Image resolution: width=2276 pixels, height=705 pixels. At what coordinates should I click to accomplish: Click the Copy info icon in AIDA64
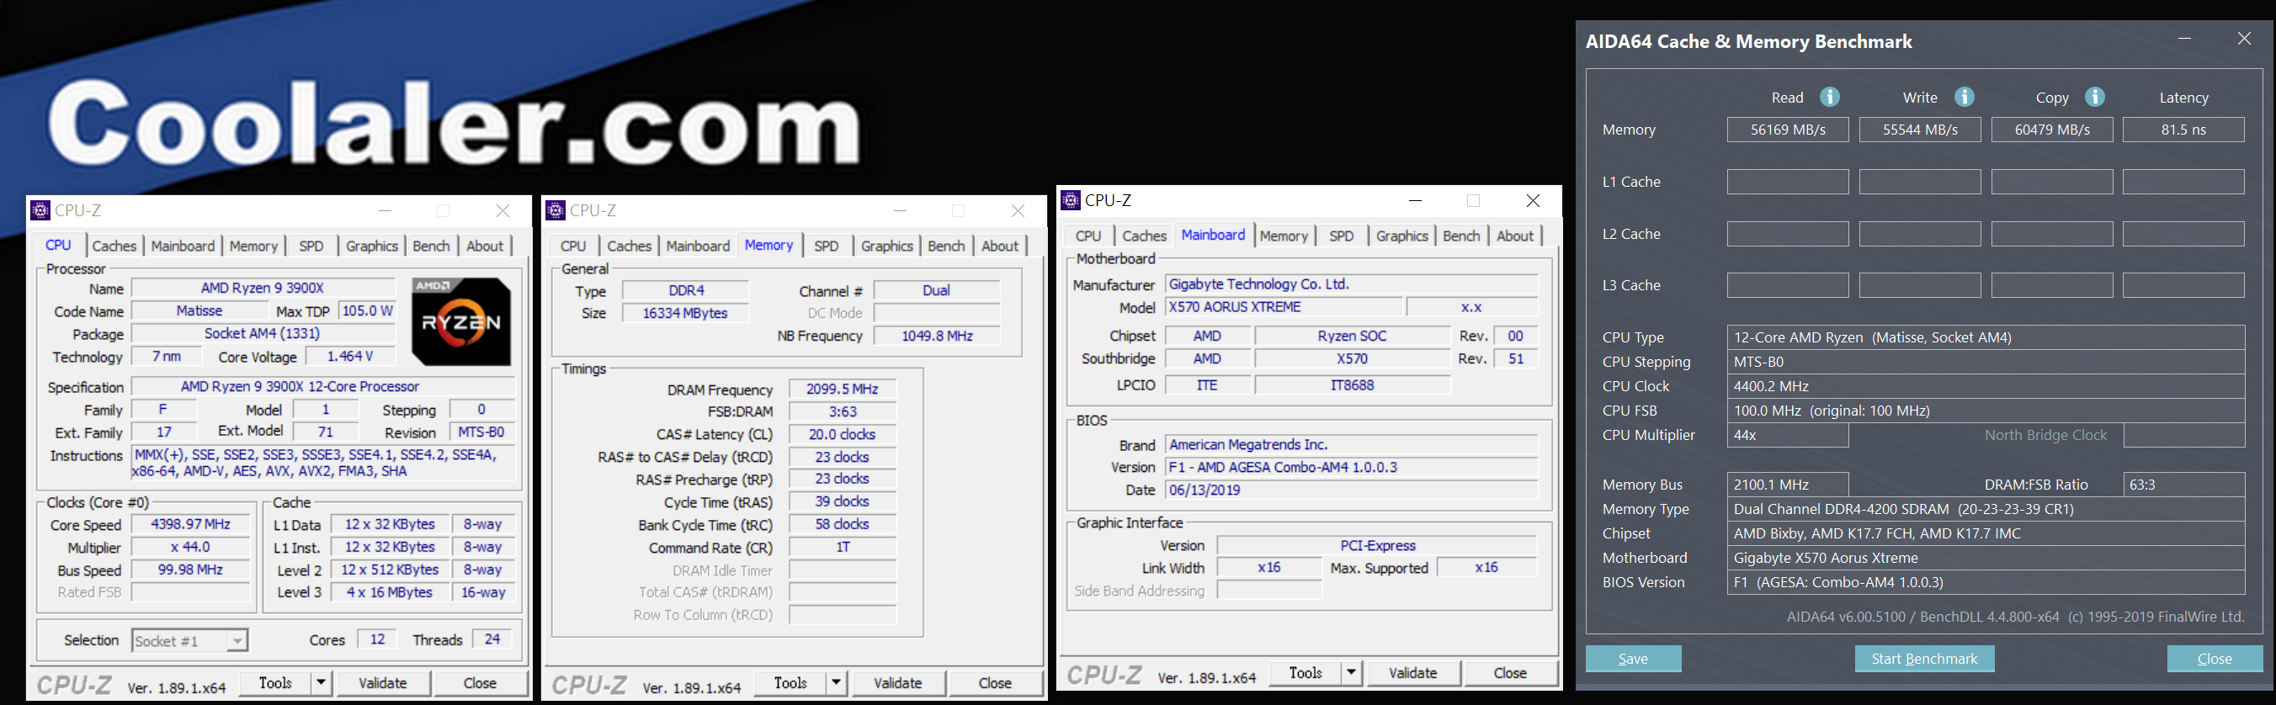pos(2095,96)
